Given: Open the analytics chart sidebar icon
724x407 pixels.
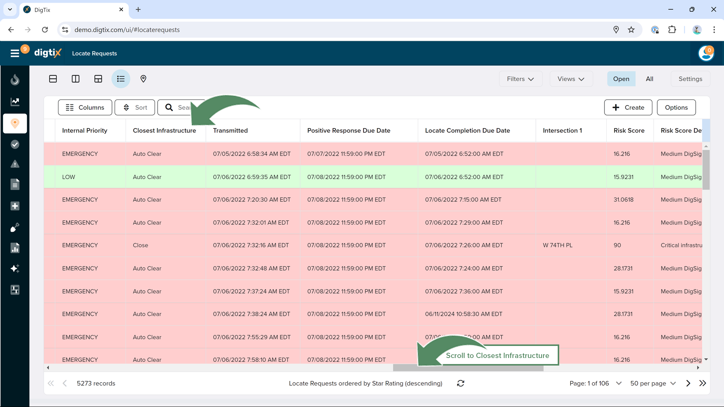Looking at the screenshot, I should pyautogui.click(x=15, y=101).
